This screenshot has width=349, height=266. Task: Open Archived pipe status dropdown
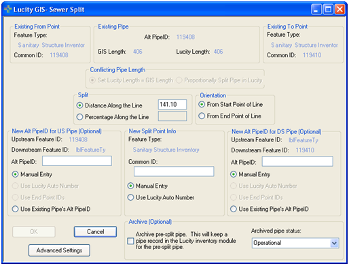click(334, 243)
